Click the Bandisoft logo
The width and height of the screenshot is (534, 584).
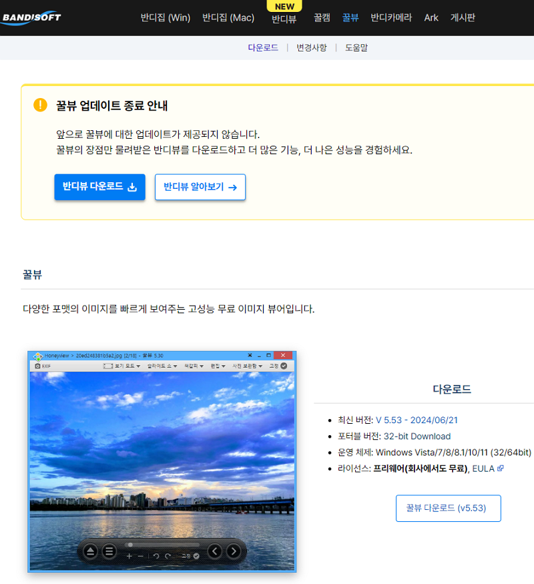click(x=31, y=17)
